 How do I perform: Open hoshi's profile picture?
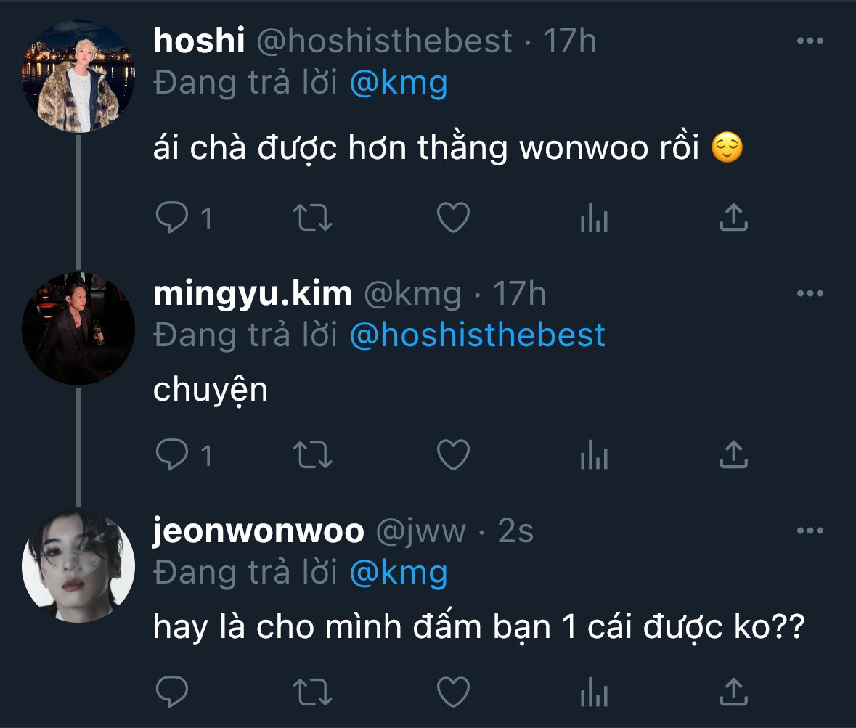pos(78,76)
